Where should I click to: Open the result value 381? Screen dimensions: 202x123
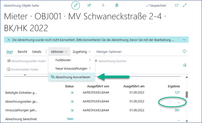(x=177, y=110)
